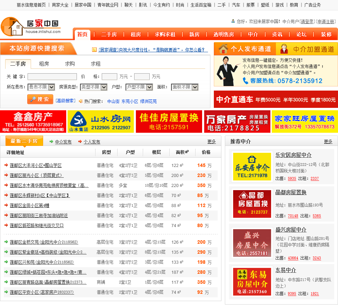Click 出租 count 3243 for 盛兴房屋中介
The width and height of the screenshot is (338, 308).
317,258
